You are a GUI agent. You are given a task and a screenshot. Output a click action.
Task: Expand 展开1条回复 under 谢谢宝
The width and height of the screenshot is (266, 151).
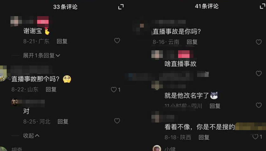point(41,55)
